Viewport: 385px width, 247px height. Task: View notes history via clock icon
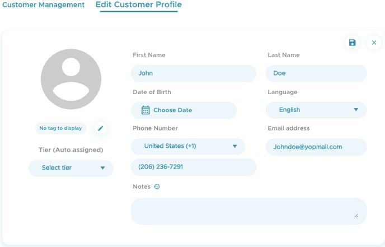tap(157, 187)
